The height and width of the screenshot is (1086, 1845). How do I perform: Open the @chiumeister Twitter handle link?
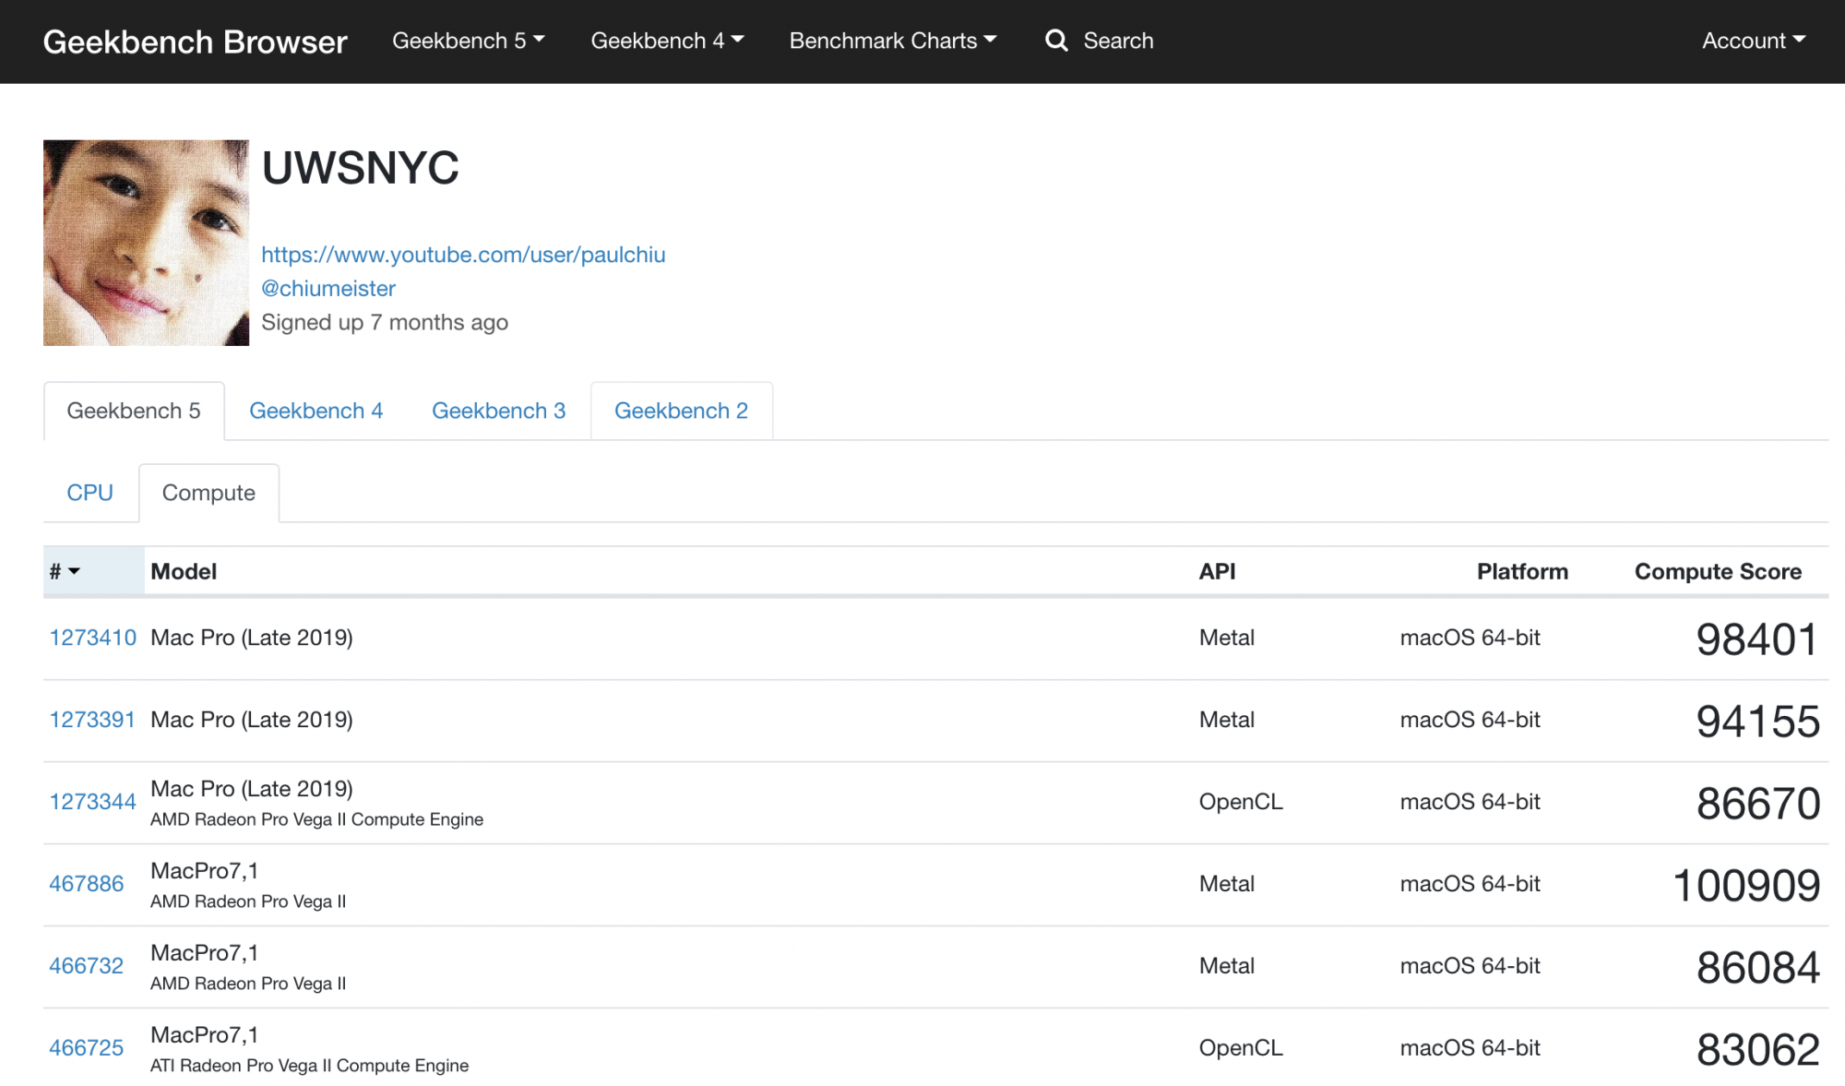[328, 289]
